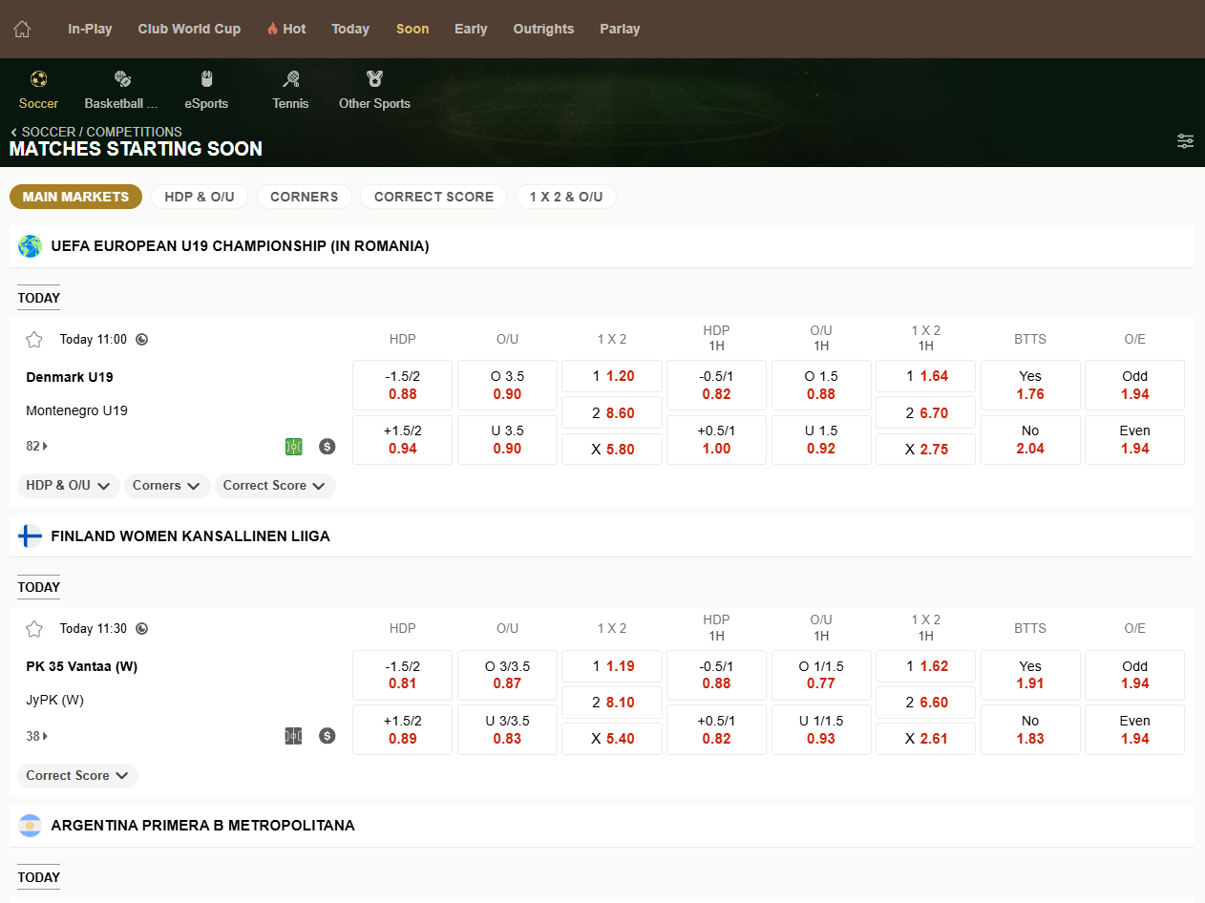Image resolution: width=1205 pixels, height=903 pixels.
Task: Pick Denmark U19 to win at 1.20
Action: 612,376
